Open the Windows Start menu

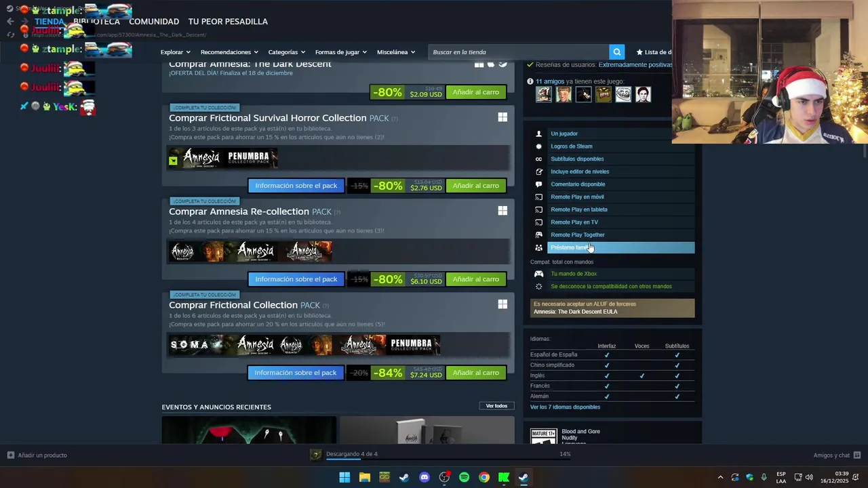[x=344, y=477]
